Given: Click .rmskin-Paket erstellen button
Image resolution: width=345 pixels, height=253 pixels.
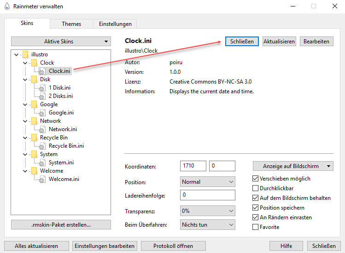Looking at the screenshot, I should tap(61, 225).
